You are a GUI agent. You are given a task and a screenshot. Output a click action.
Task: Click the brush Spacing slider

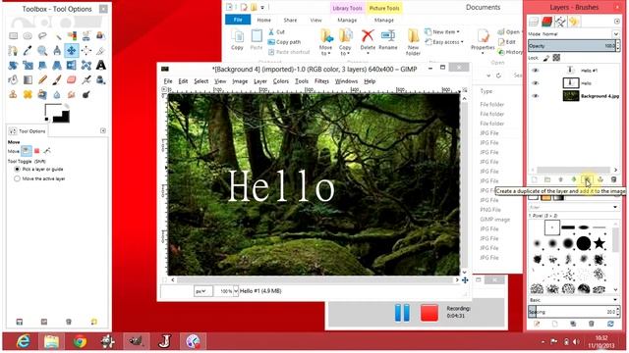click(x=574, y=312)
